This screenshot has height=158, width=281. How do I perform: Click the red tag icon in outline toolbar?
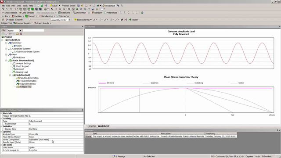pyautogui.click(x=21, y=34)
